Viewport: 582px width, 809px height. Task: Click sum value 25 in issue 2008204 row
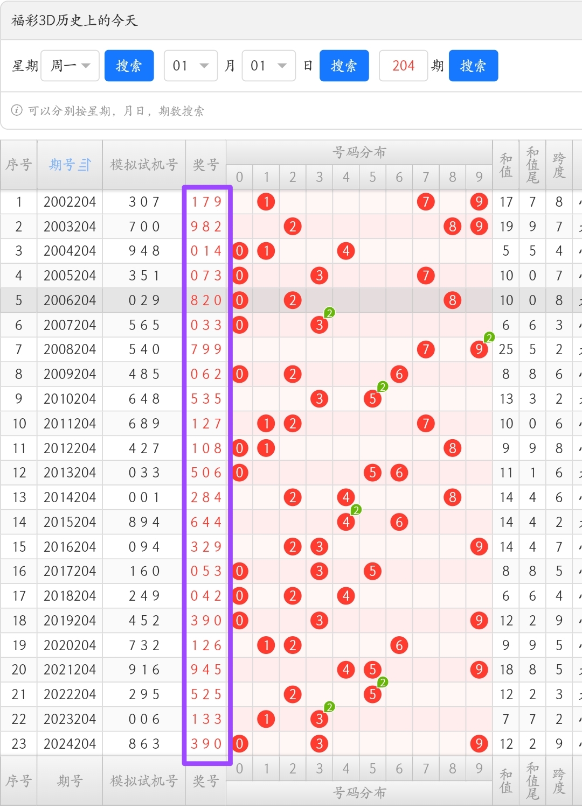506,349
